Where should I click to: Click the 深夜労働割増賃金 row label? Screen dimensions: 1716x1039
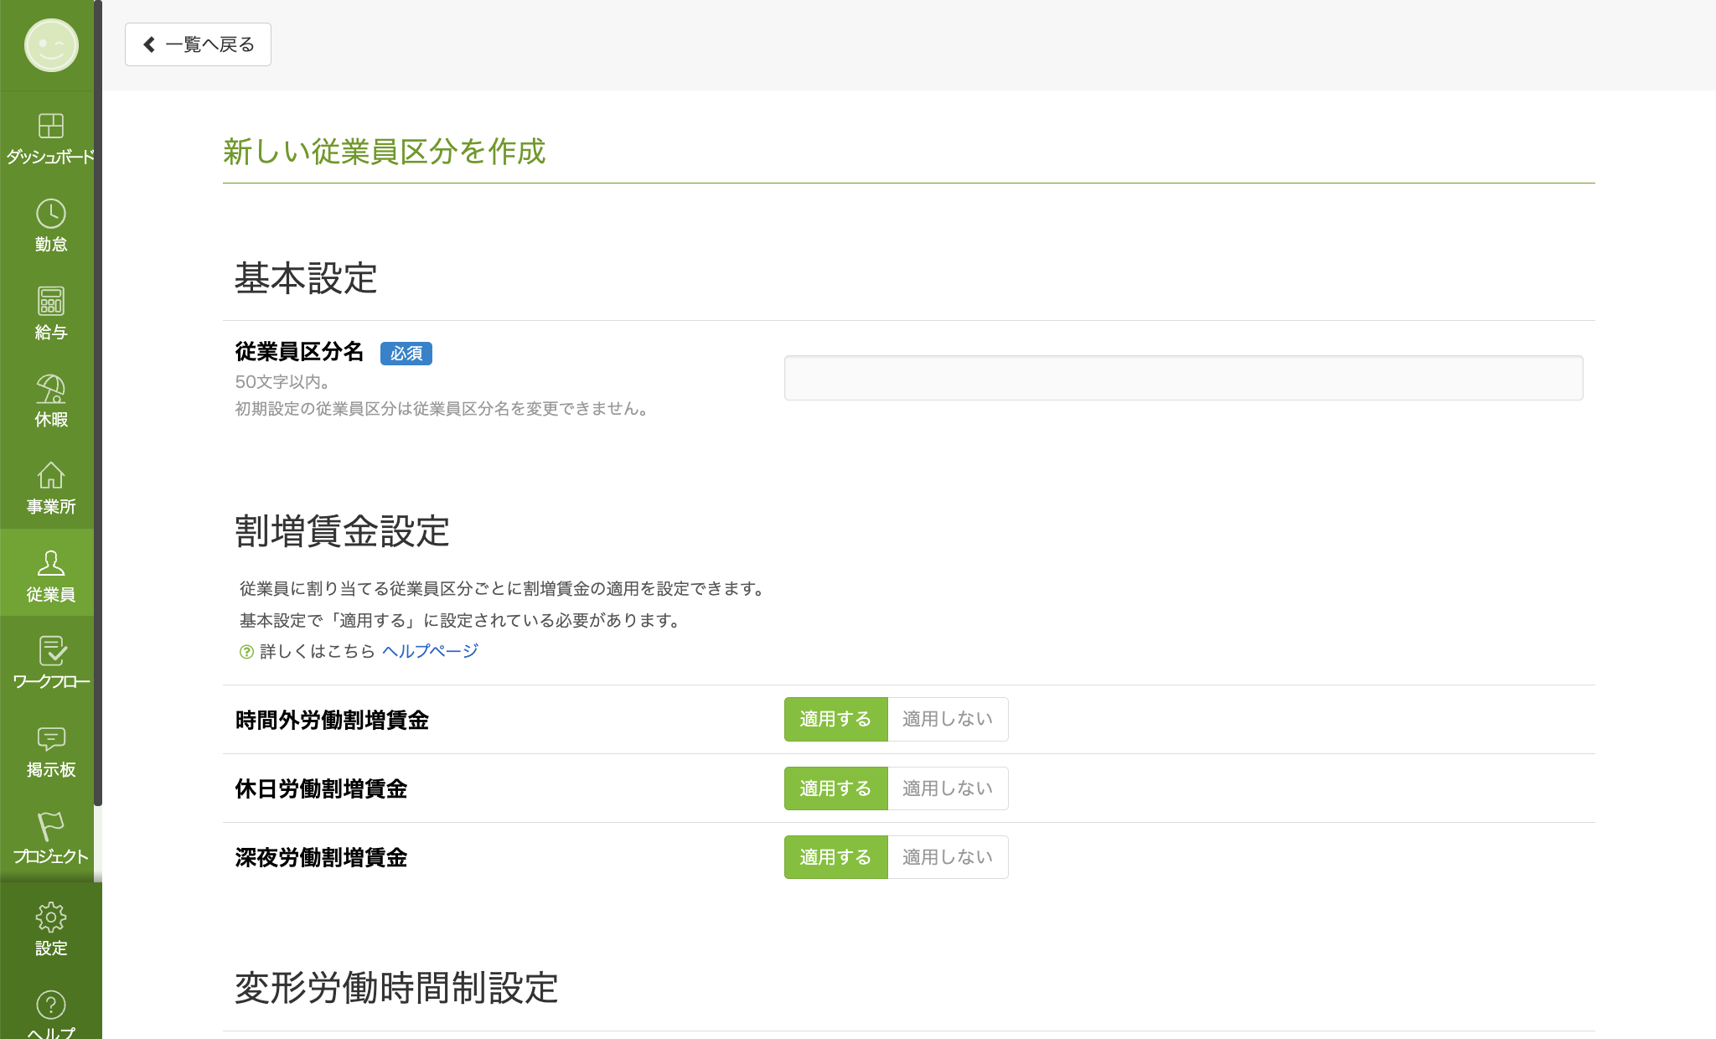(x=321, y=858)
